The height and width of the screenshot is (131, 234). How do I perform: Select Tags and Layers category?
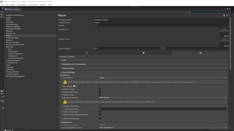[x=13, y=60]
